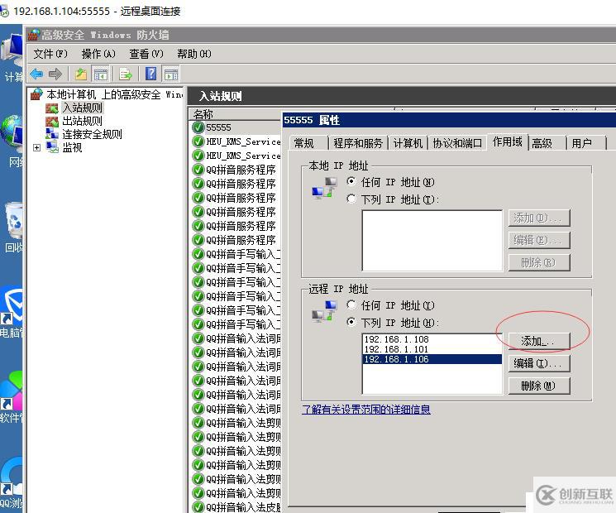
Task: Click the firewall root node icon
Action: tap(36, 94)
